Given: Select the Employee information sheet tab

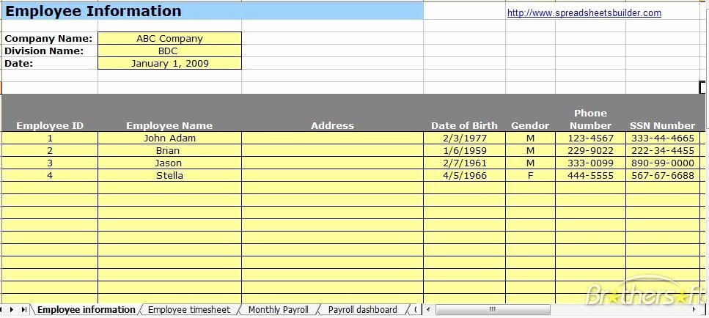Looking at the screenshot, I should coord(86,310).
